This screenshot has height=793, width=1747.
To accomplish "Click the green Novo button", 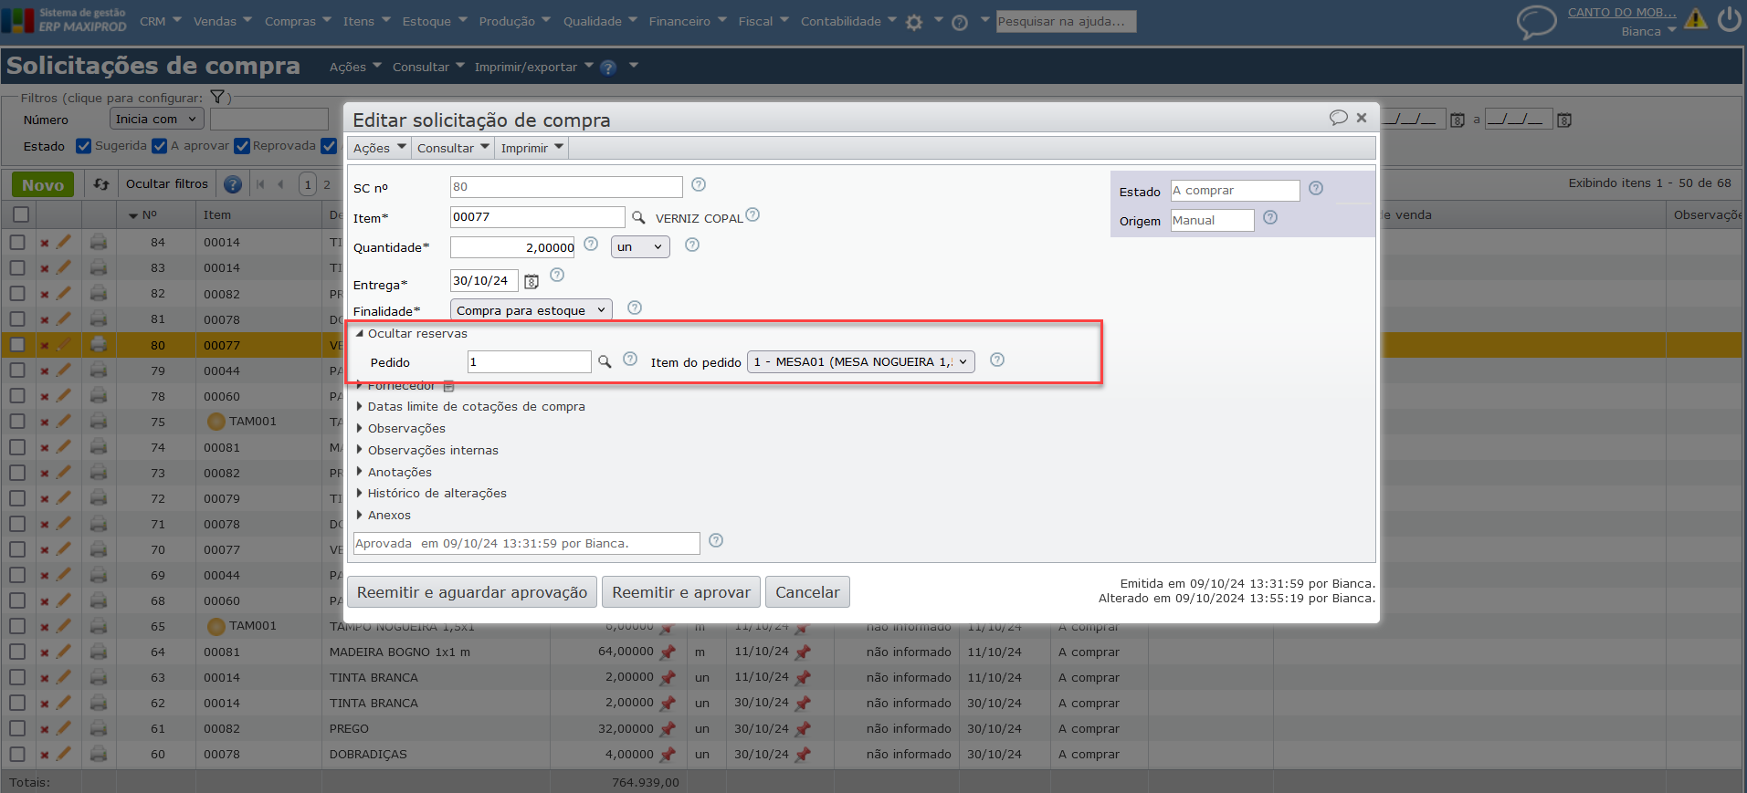I will (x=43, y=184).
